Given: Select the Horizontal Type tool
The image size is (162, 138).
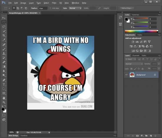Looking at the screenshot, I should tap(4, 84).
